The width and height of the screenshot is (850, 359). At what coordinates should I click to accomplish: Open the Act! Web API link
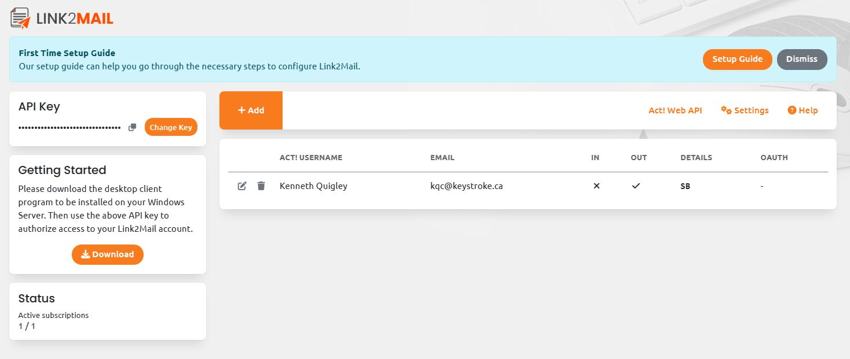pyautogui.click(x=675, y=110)
